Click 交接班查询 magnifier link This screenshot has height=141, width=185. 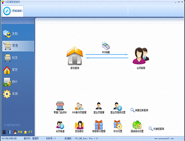(x=156, y=129)
